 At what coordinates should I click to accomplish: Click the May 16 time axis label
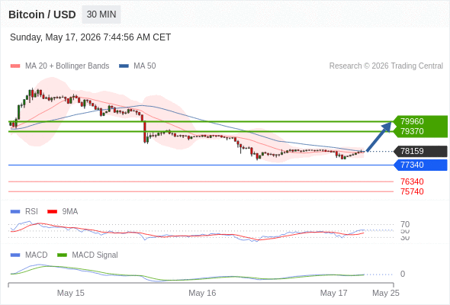click(202, 293)
